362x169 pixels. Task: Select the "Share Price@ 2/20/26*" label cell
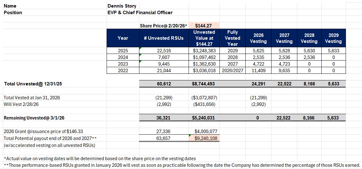[163, 26]
